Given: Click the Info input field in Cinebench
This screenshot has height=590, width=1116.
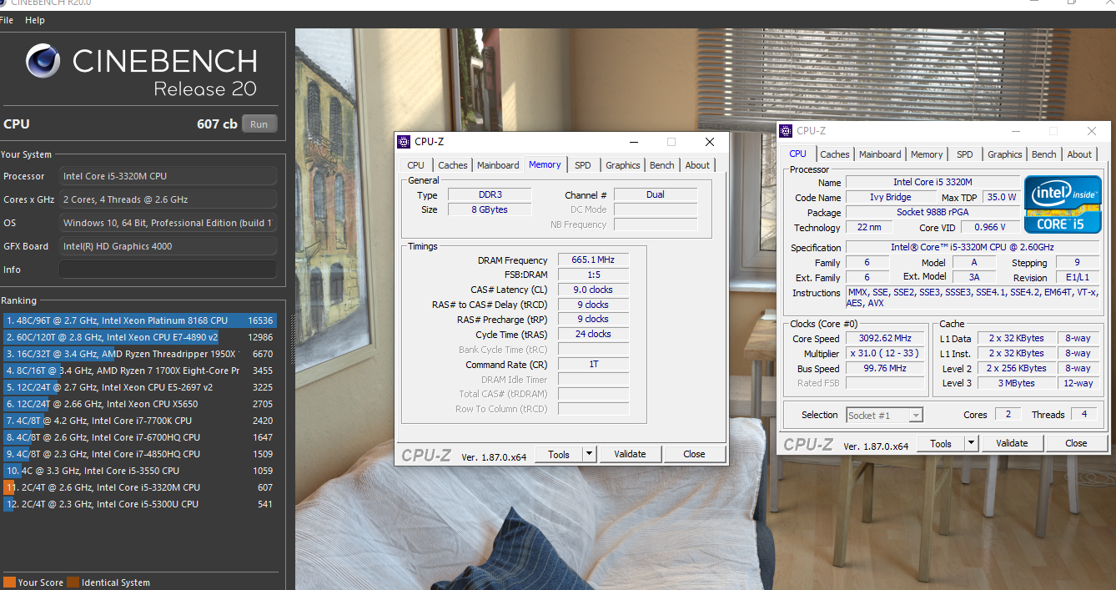Looking at the screenshot, I should tap(168, 270).
